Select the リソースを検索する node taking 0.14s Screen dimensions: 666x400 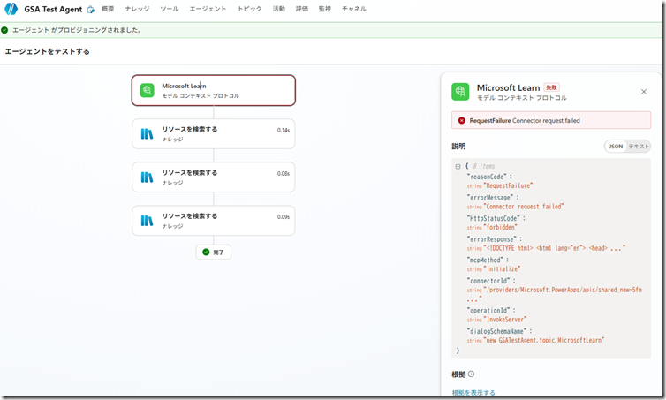point(213,133)
